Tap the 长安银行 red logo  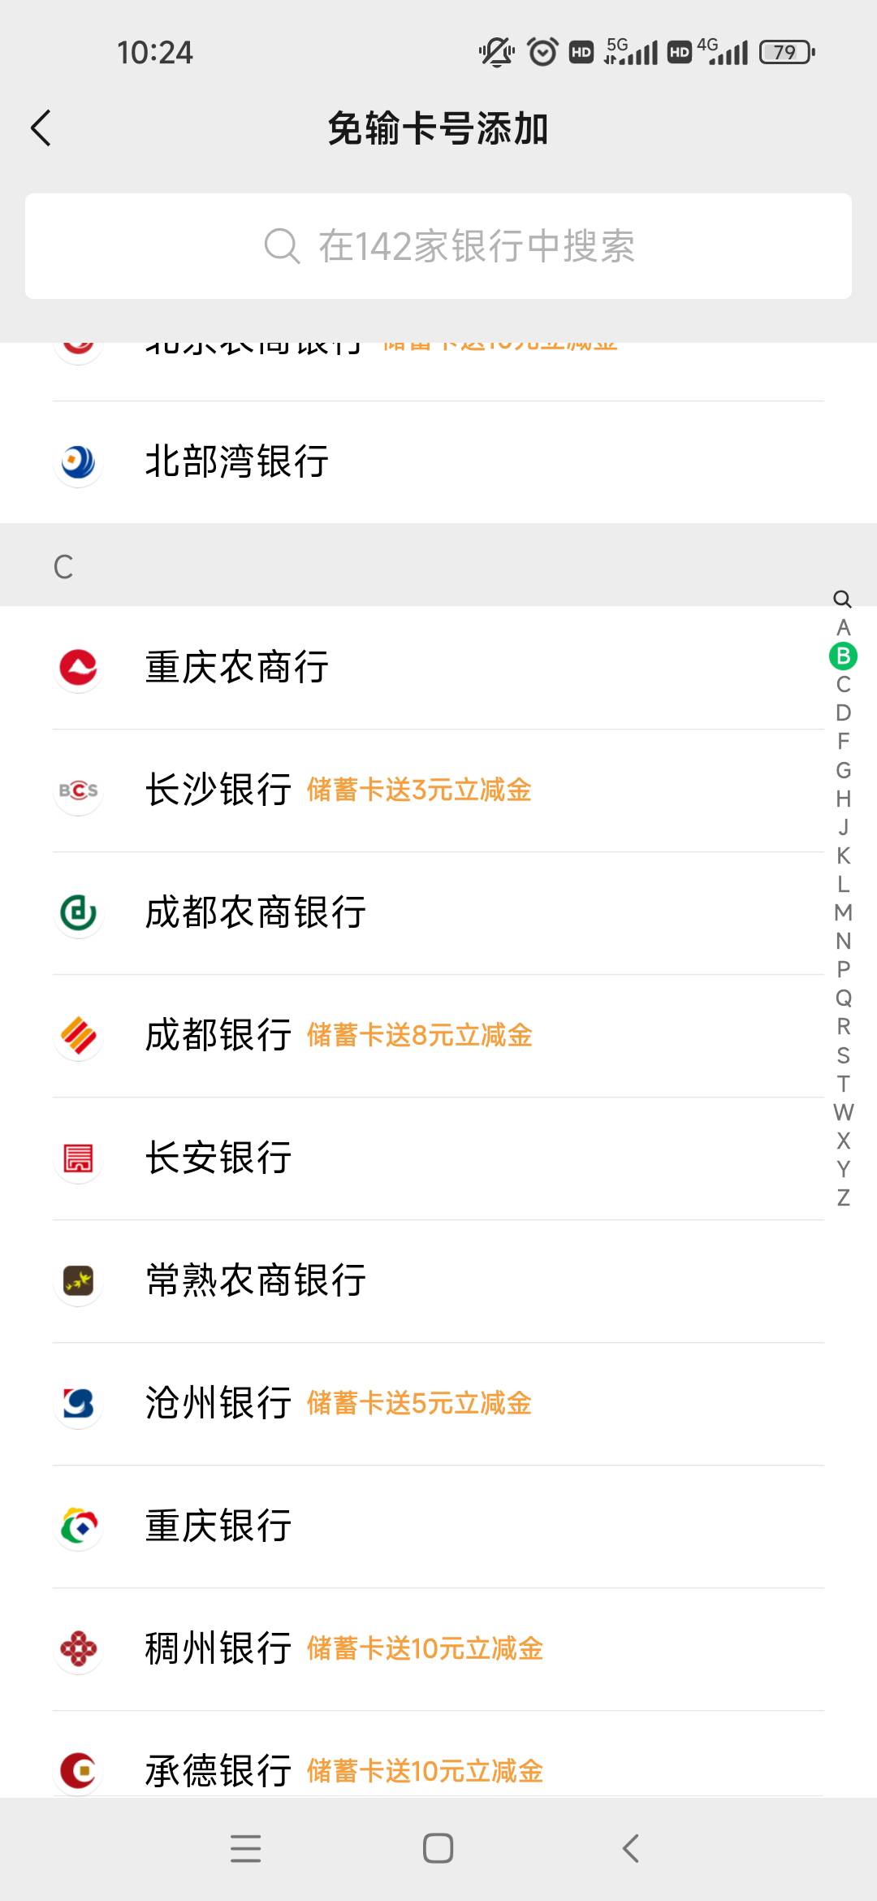[79, 1158]
